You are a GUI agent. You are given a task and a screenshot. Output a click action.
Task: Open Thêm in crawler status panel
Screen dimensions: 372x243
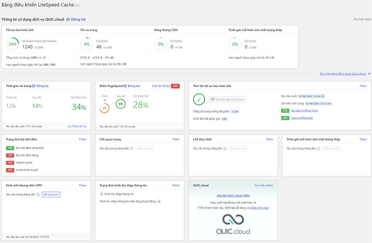176,185
